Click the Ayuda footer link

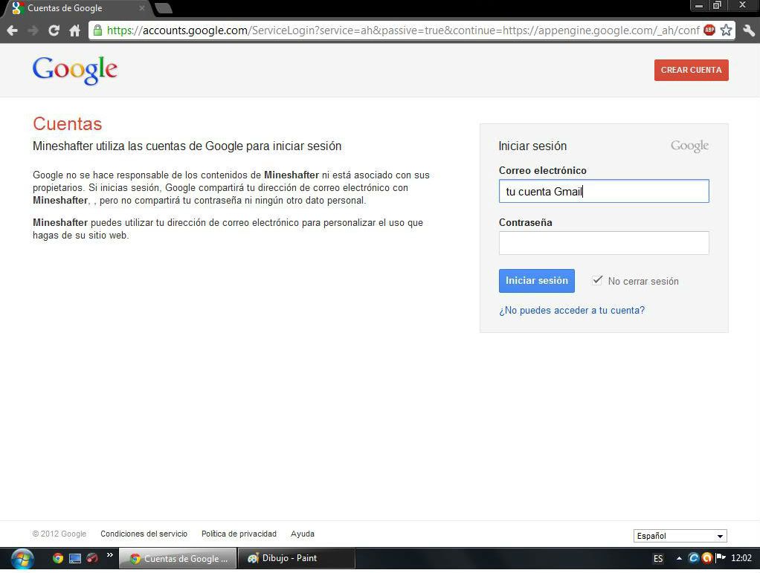click(303, 534)
